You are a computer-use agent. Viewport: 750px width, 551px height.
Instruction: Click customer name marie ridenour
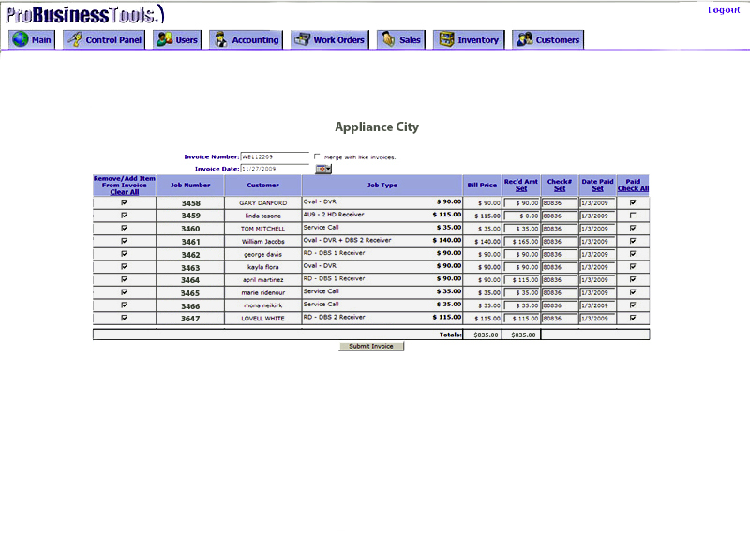coord(263,292)
